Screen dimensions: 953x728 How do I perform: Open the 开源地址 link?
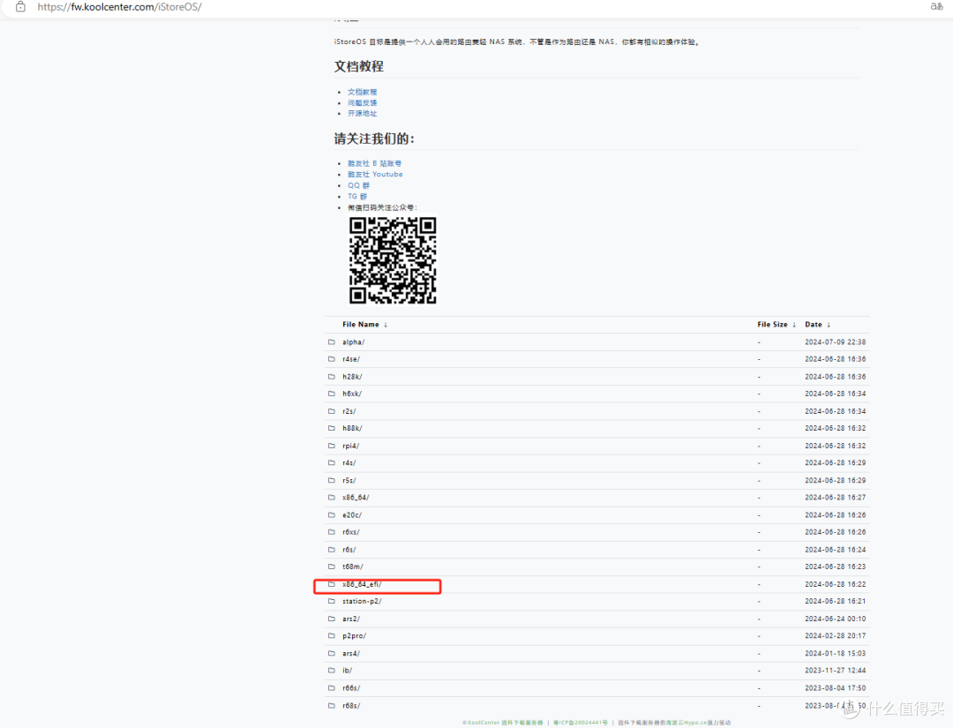(362, 113)
